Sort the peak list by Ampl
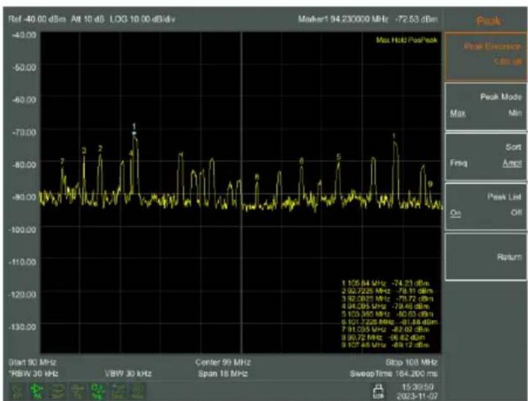The height and width of the screenshot is (401, 528). click(x=512, y=163)
